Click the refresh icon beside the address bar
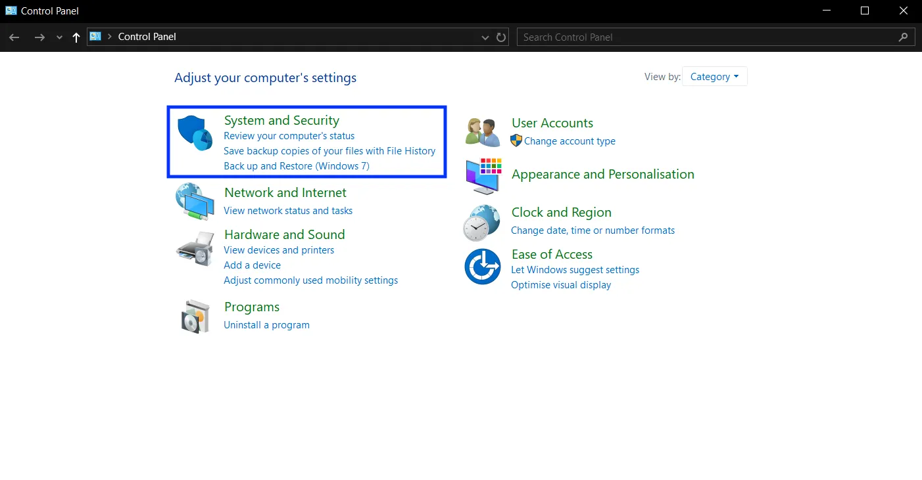 coord(500,37)
